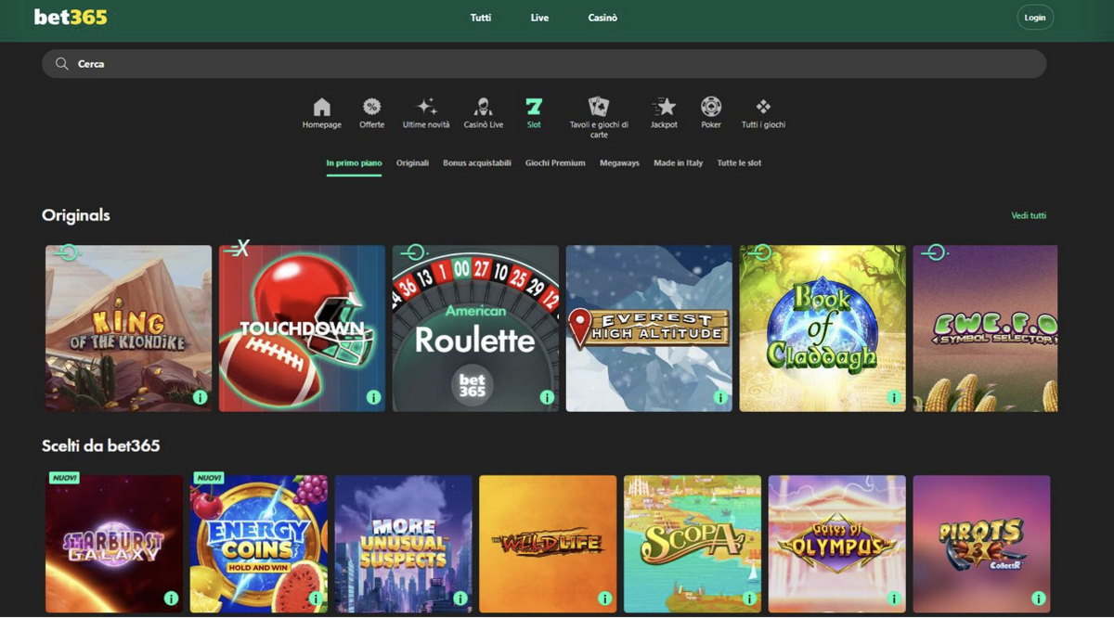This screenshot has height=618, width=1114.
Task: Open the Casinò Live dealer icon
Action: (483, 106)
